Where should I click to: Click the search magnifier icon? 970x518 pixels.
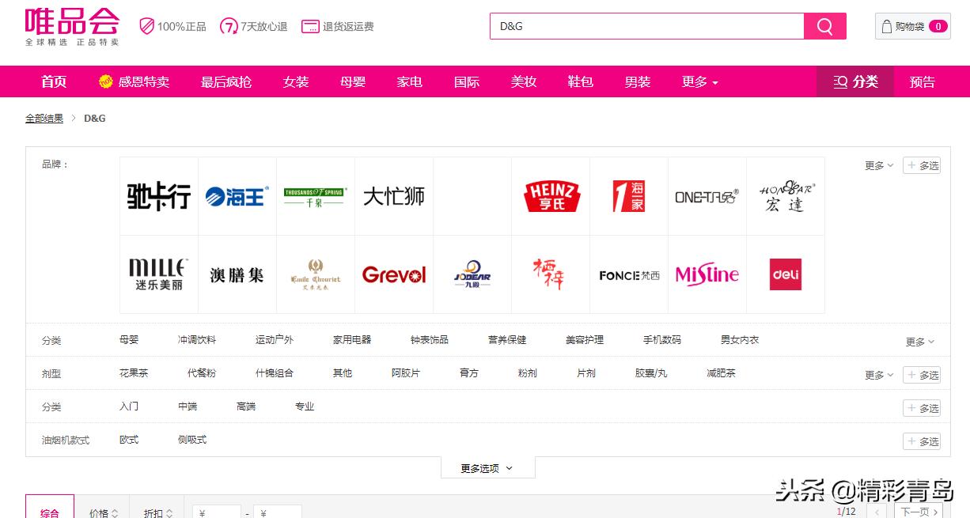[825, 25]
